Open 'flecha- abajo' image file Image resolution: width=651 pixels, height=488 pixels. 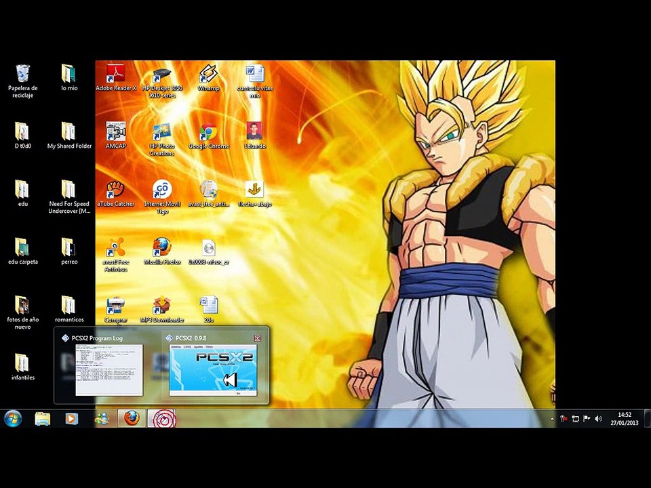(x=254, y=190)
